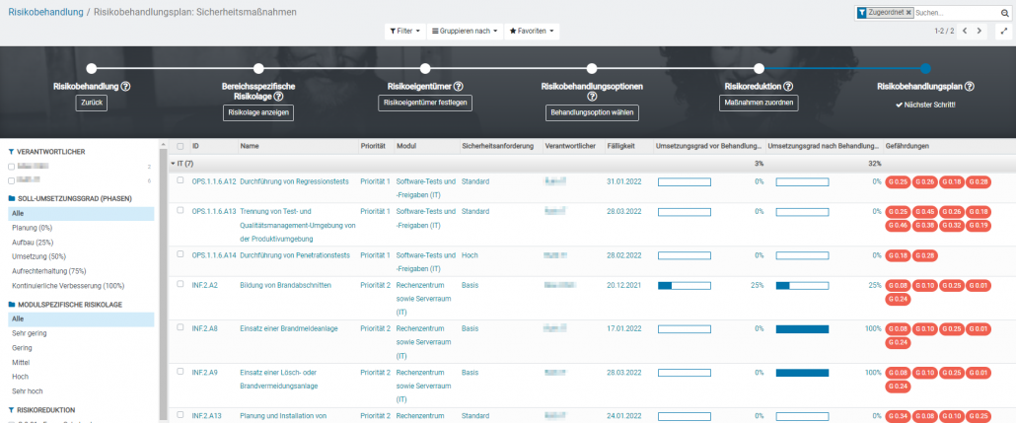Select the INF.2.A8 row checkbox

coord(180,327)
